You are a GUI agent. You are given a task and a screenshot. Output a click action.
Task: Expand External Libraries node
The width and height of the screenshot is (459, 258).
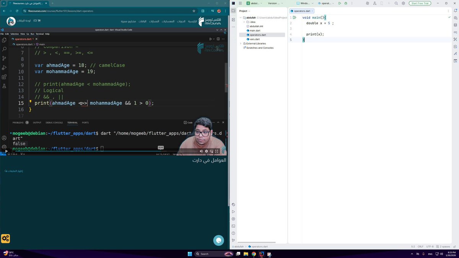tap(241, 44)
